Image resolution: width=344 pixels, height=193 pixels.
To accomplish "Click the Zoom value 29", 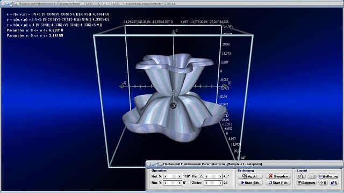I will pyautogui.click(x=226, y=183).
